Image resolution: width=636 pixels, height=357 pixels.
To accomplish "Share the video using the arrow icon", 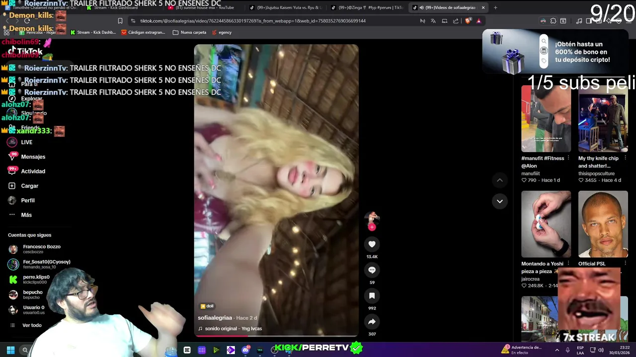I will click(372, 321).
